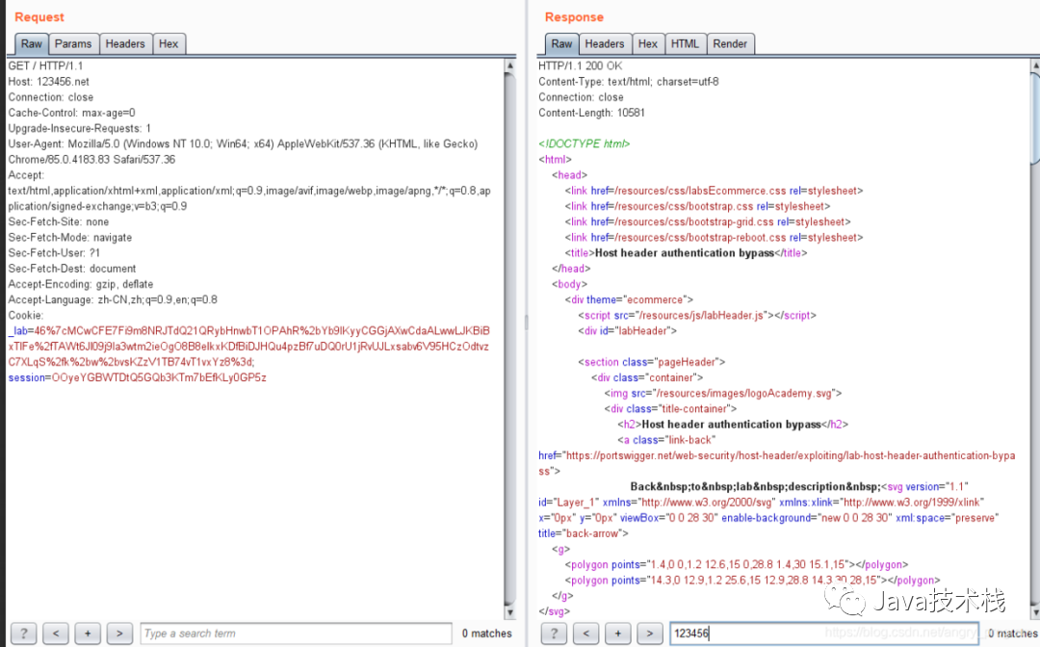Click the logoAcademy.svg img line
The width and height of the screenshot is (1040, 647).
[x=723, y=393]
